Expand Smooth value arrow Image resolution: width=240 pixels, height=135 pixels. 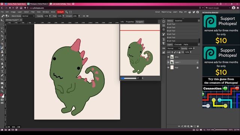click(x=79, y=16)
